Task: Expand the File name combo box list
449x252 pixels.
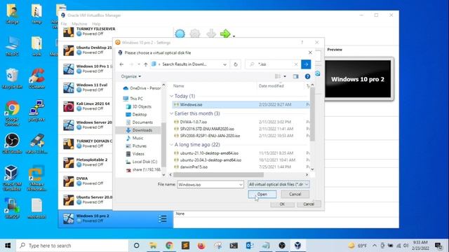Action: (241, 185)
